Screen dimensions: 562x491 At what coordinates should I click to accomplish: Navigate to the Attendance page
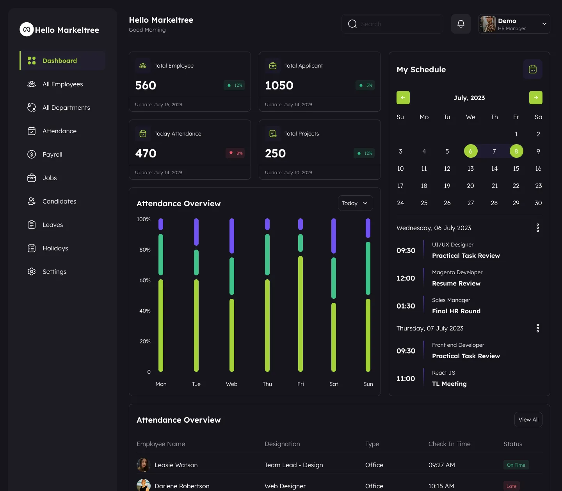click(x=59, y=131)
